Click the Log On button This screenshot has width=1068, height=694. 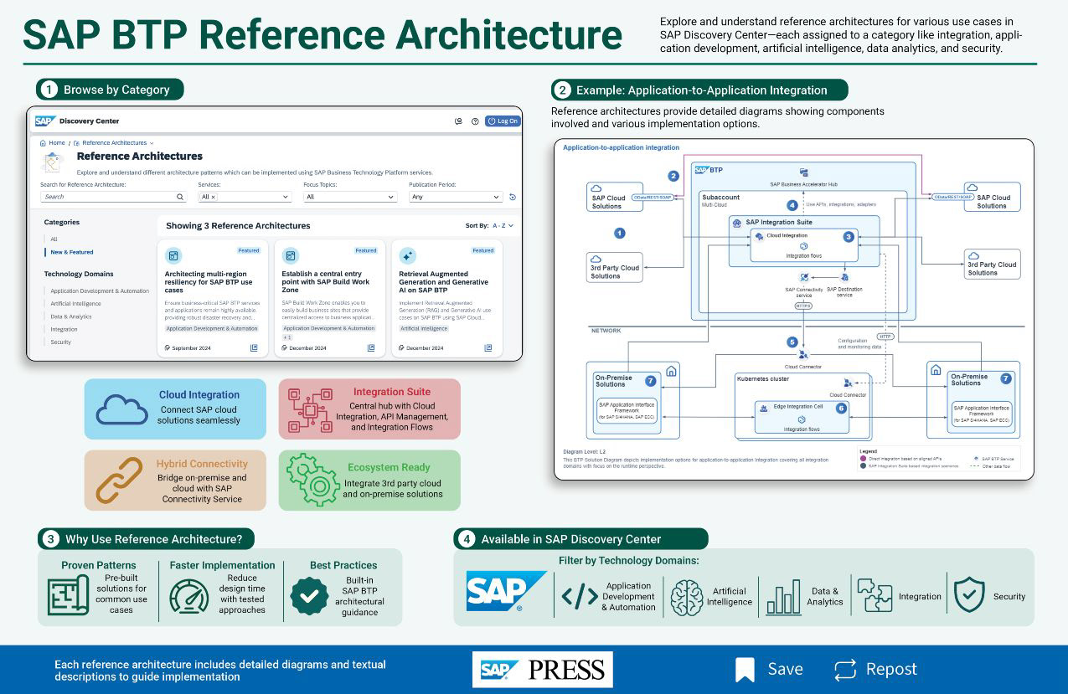click(x=503, y=121)
